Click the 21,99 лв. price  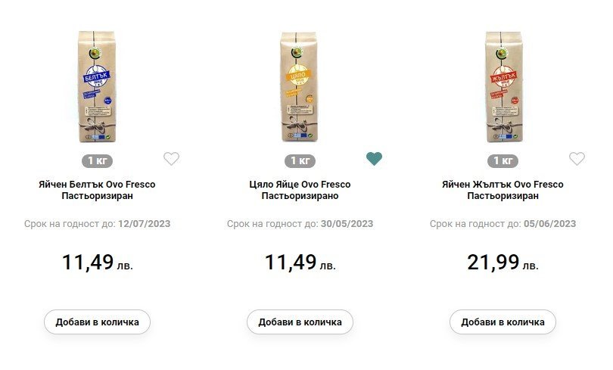503,263
